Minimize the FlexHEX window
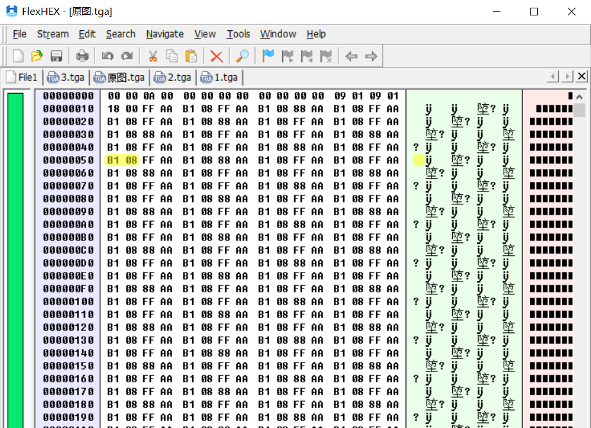The image size is (591, 428). 497,12
